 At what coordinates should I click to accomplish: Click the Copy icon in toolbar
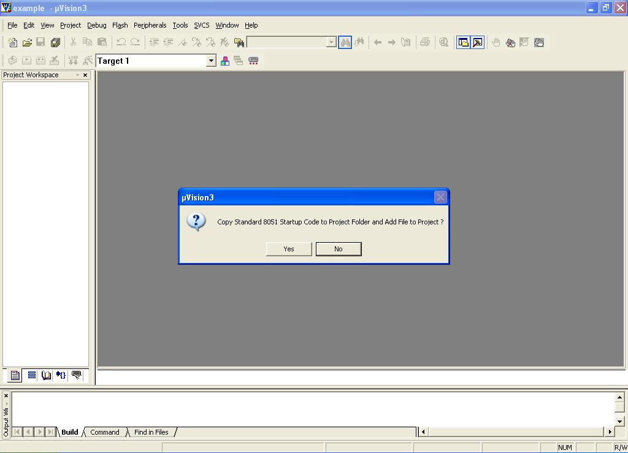pos(87,42)
